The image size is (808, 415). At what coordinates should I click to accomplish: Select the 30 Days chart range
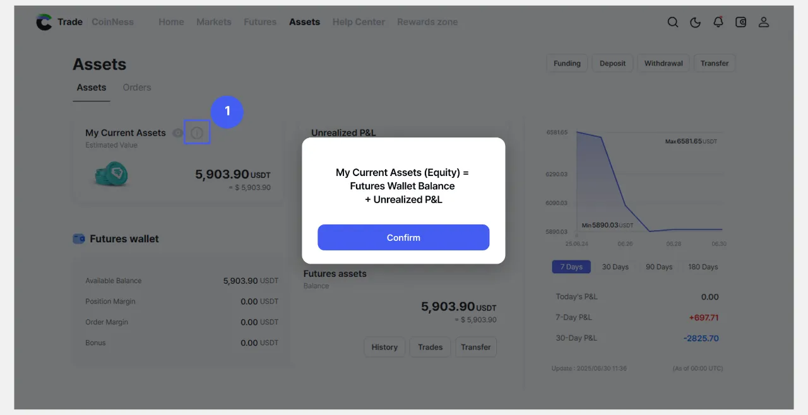pyautogui.click(x=615, y=267)
